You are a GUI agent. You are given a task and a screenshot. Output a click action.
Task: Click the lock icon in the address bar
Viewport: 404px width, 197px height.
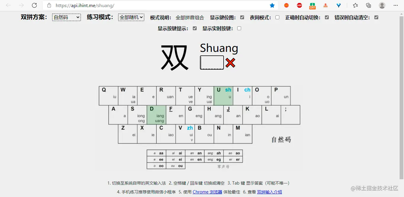tap(49, 5)
